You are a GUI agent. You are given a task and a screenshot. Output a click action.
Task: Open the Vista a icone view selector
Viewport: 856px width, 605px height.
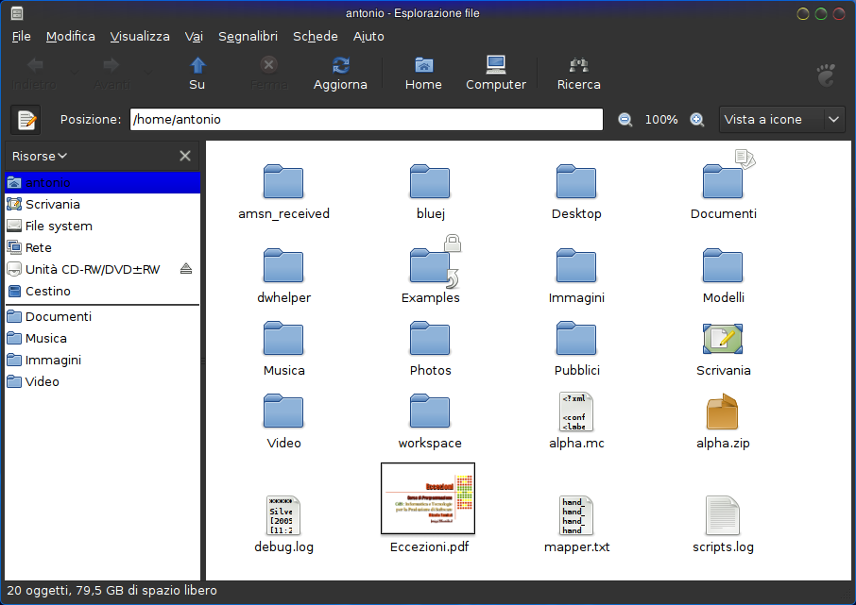(781, 120)
